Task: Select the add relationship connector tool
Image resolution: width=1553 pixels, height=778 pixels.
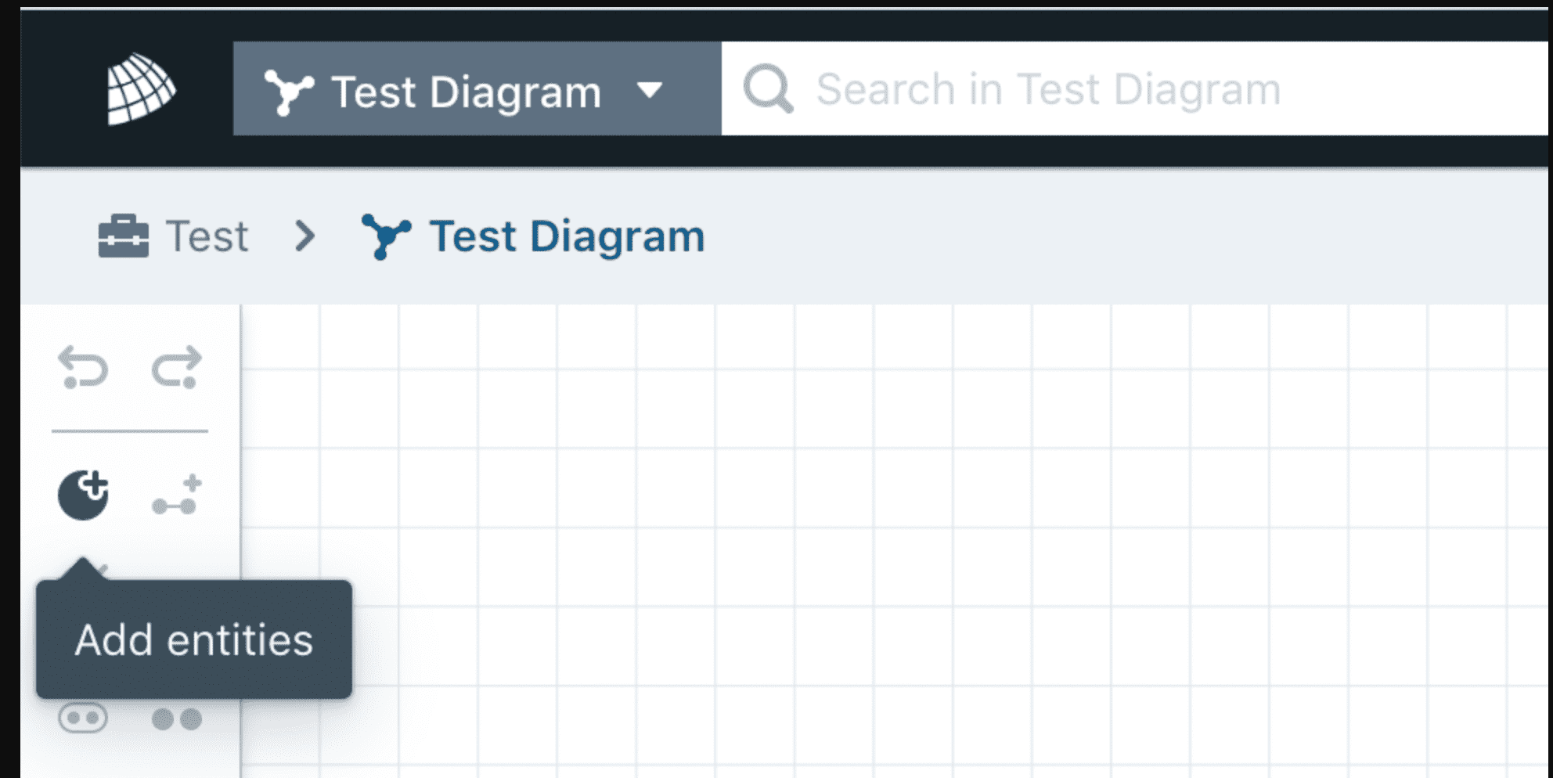Action: pyautogui.click(x=177, y=495)
